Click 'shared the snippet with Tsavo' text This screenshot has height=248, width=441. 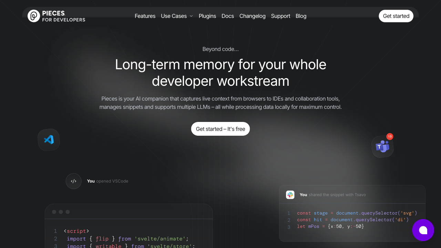point(337,195)
